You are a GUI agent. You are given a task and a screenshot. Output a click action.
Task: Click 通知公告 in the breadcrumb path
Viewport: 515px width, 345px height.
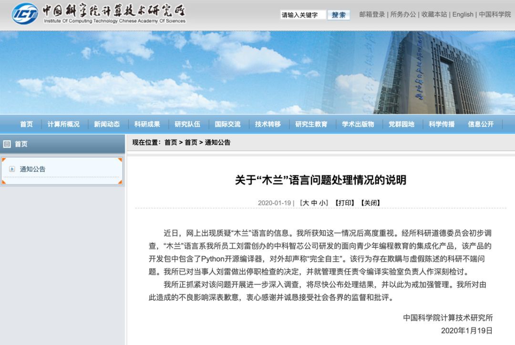click(217, 142)
